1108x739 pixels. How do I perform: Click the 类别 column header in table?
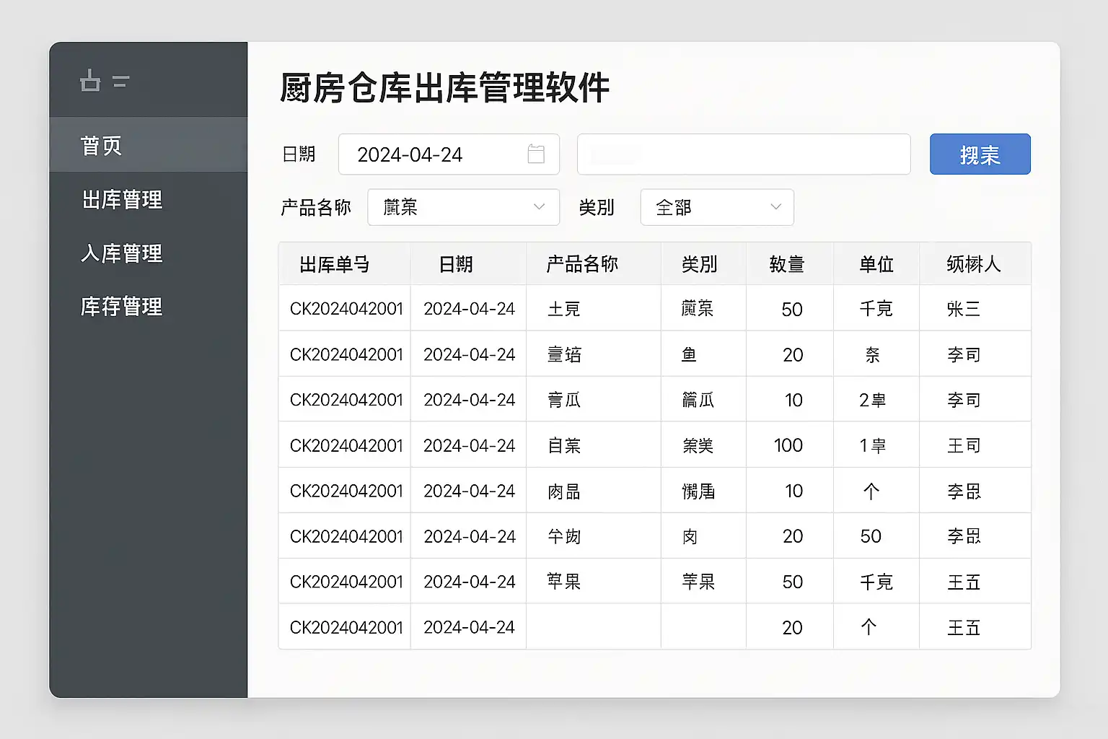(x=699, y=264)
